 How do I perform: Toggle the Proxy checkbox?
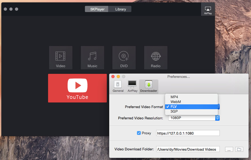[139, 133]
